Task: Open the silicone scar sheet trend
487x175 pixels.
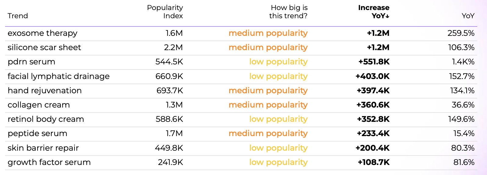Action: (x=44, y=47)
